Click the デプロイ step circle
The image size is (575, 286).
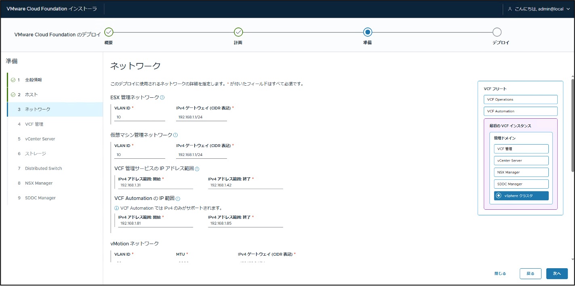497,32
